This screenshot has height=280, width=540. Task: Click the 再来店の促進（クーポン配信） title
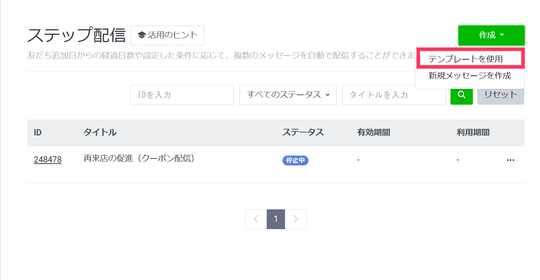coord(139,159)
